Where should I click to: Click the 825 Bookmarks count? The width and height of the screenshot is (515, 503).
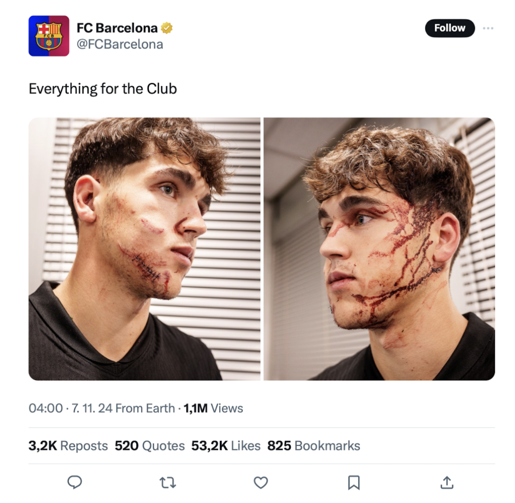pos(314,446)
